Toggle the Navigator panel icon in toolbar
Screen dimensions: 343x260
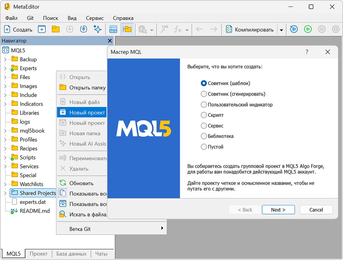tap(127, 29)
